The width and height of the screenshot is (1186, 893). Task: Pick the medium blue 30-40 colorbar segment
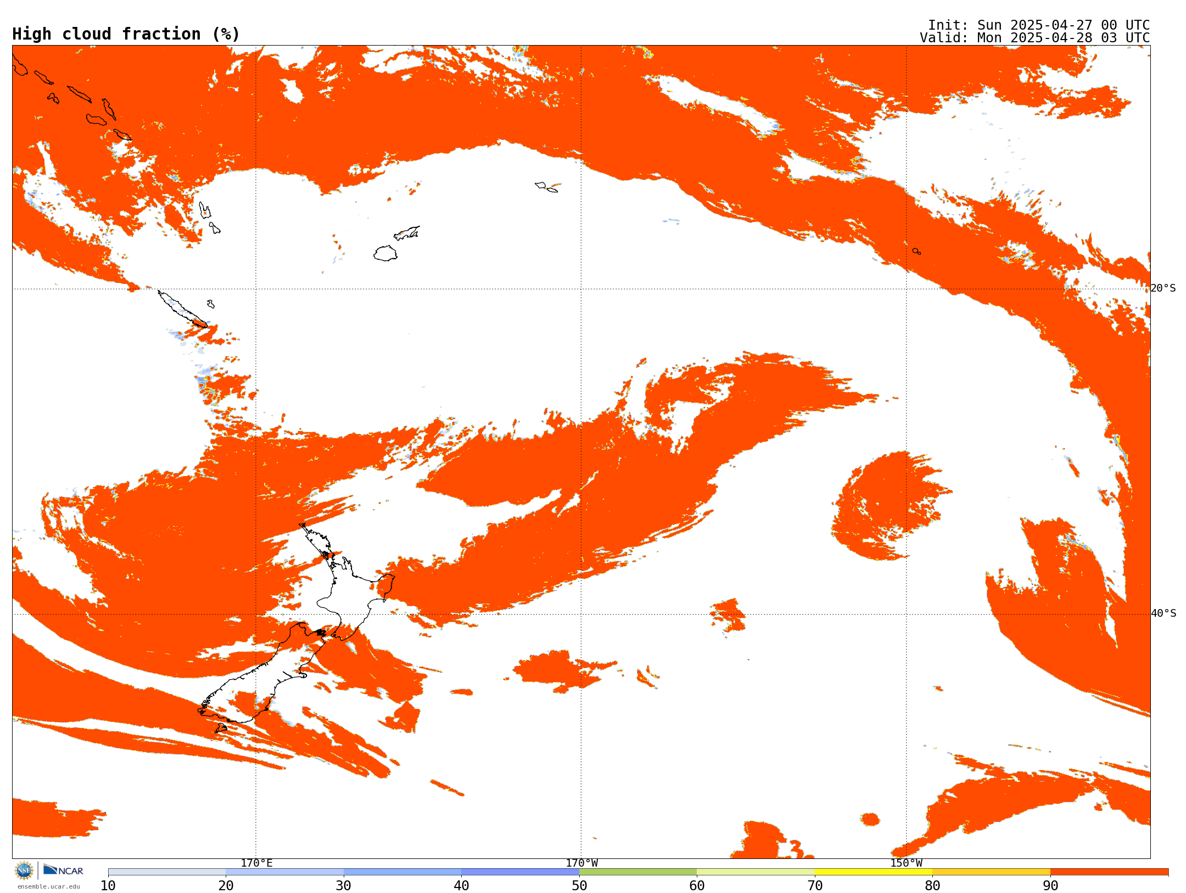[402, 872]
